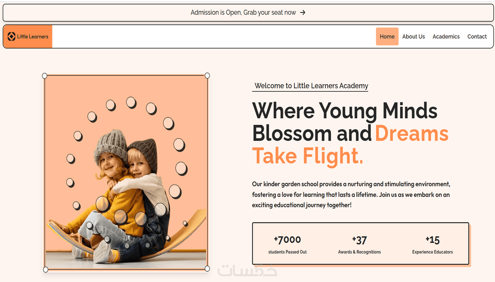This screenshot has height=282, width=495.
Task: Click the top-right corner circle of the photo frame
Action: pos(207,76)
